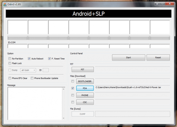Click the Start button
This screenshot has height=127, width=177.
(x=129, y=57)
